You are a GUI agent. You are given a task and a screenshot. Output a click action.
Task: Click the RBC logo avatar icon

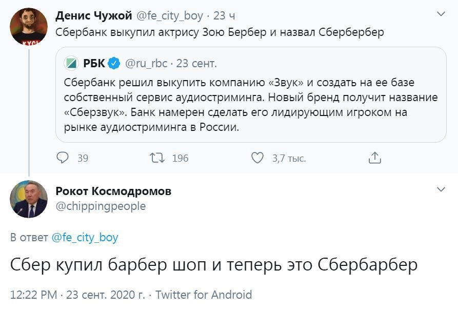click(71, 64)
